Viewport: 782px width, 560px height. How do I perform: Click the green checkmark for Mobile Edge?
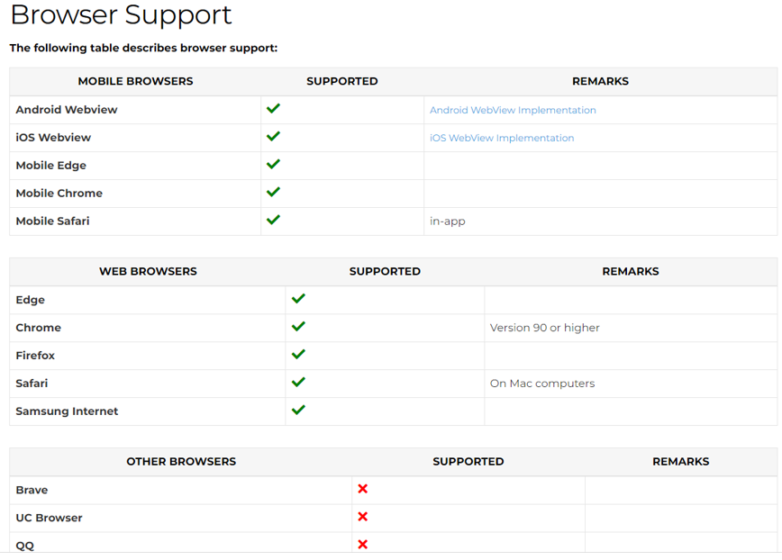[x=273, y=165]
